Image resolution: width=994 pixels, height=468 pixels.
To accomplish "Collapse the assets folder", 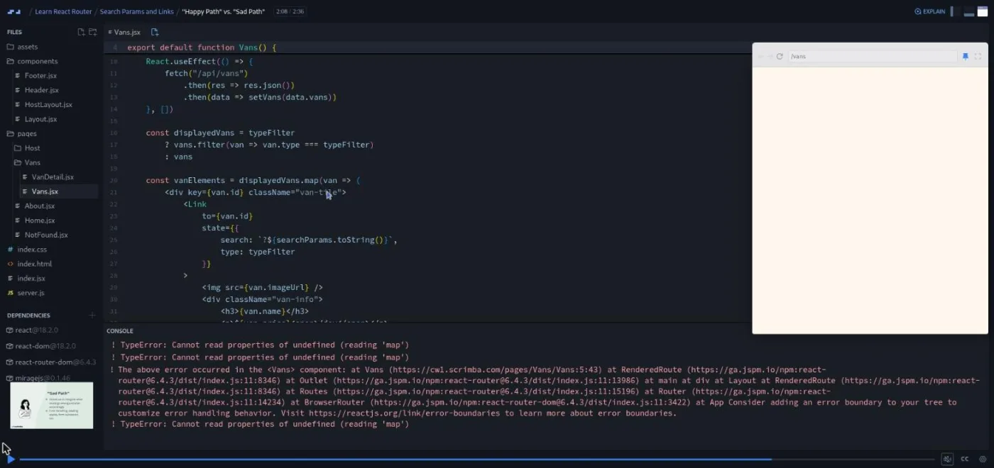I will point(22,47).
